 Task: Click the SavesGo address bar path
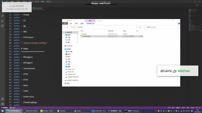80,27
